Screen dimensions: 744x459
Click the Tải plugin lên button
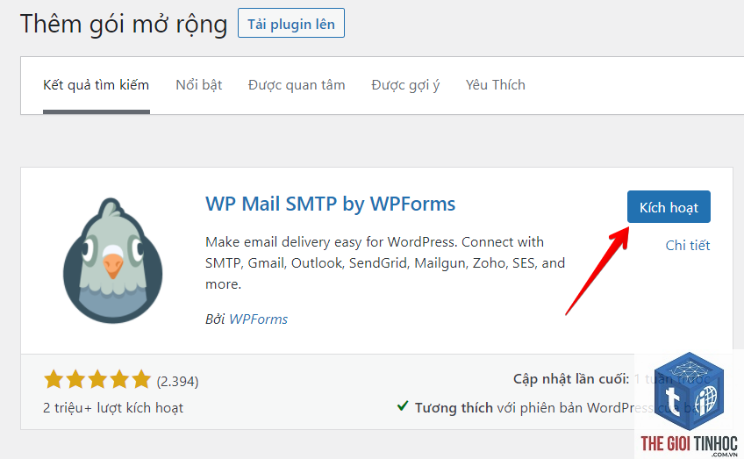(x=291, y=24)
